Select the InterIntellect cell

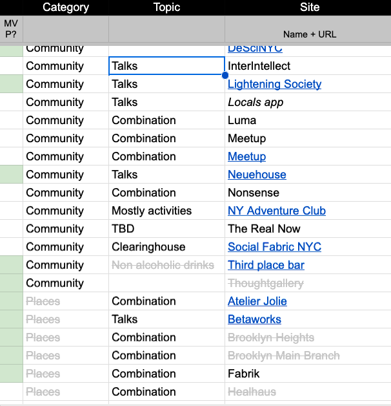pos(259,66)
